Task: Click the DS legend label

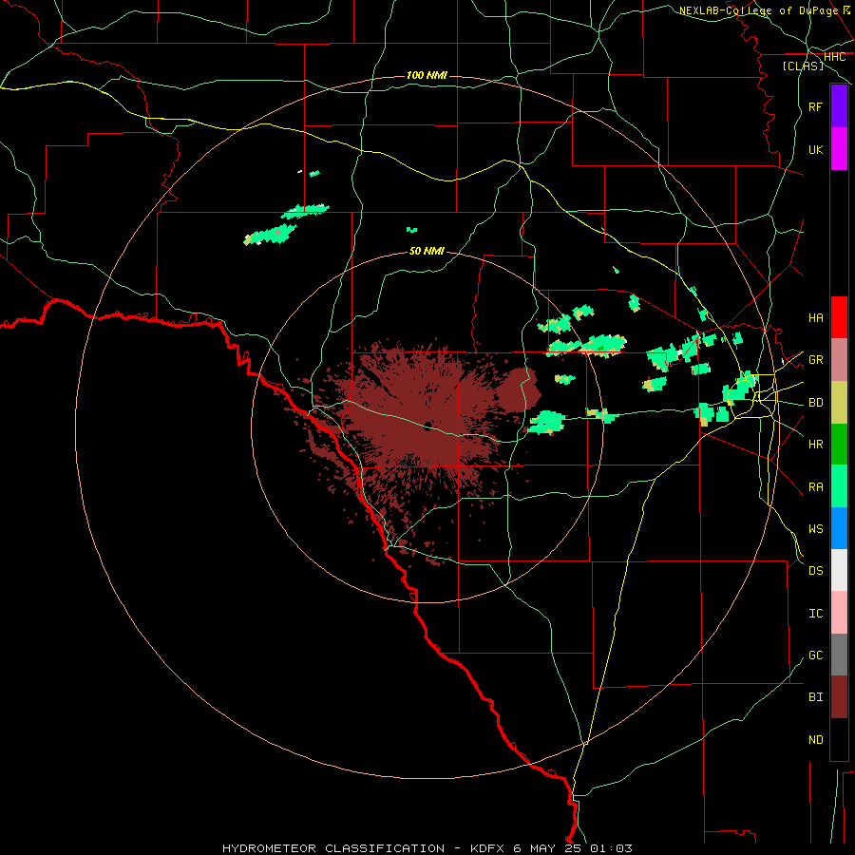Action: (815, 571)
